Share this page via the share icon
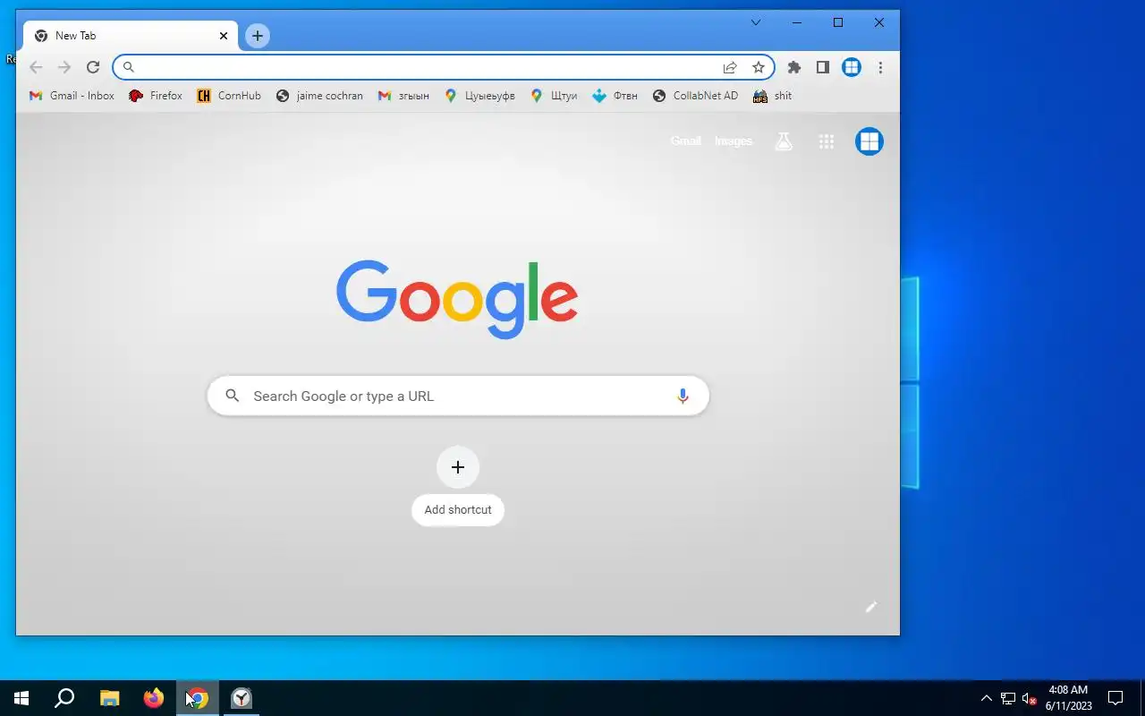This screenshot has width=1145, height=716. coord(730,67)
